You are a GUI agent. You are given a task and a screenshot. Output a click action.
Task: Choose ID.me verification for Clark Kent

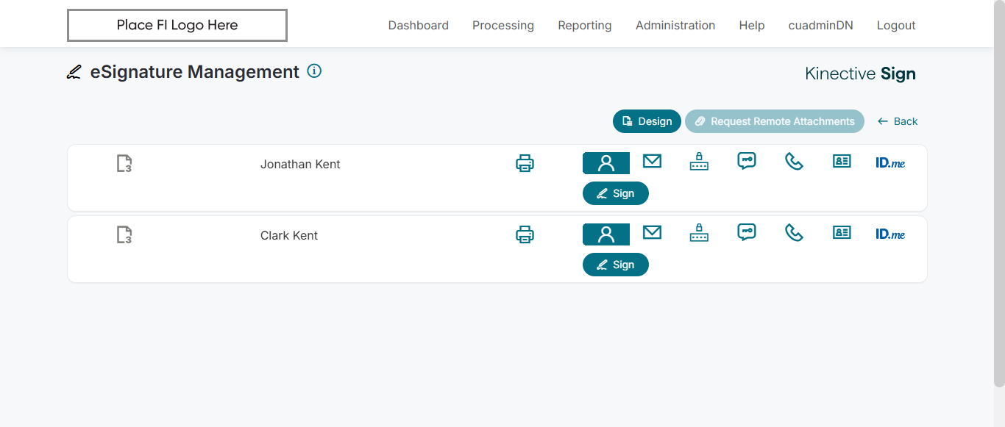890,234
